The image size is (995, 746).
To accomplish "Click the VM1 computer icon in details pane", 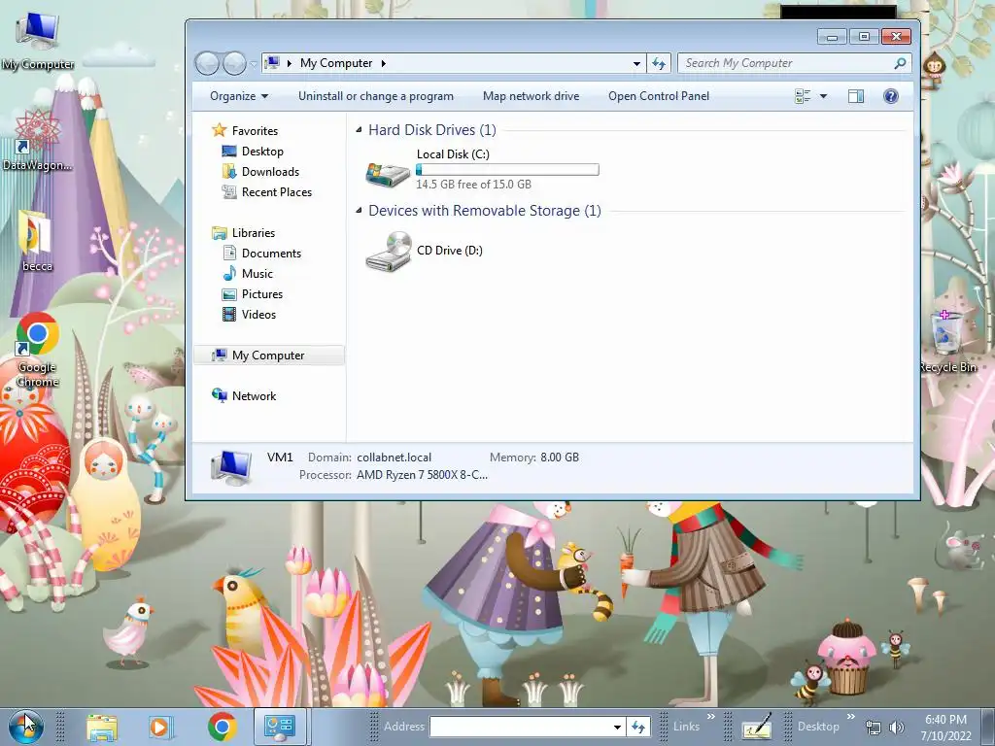I will (x=231, y=468).
